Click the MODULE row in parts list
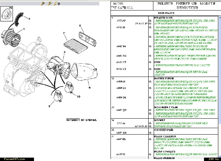Image resolution: width=221 pixels, height=161 pixels. [160, 120]
